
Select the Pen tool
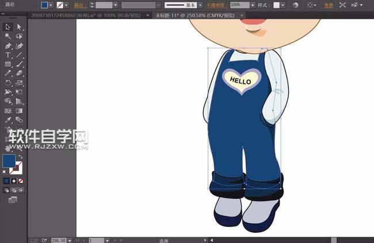8,45
